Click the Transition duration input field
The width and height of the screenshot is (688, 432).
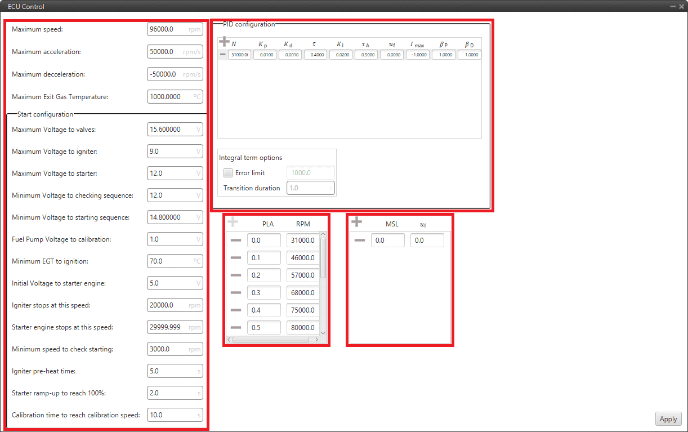(x=310, y=188)
